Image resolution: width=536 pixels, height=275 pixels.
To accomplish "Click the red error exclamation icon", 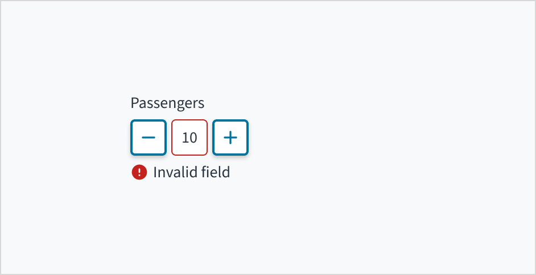I will [x=139, y=172].
